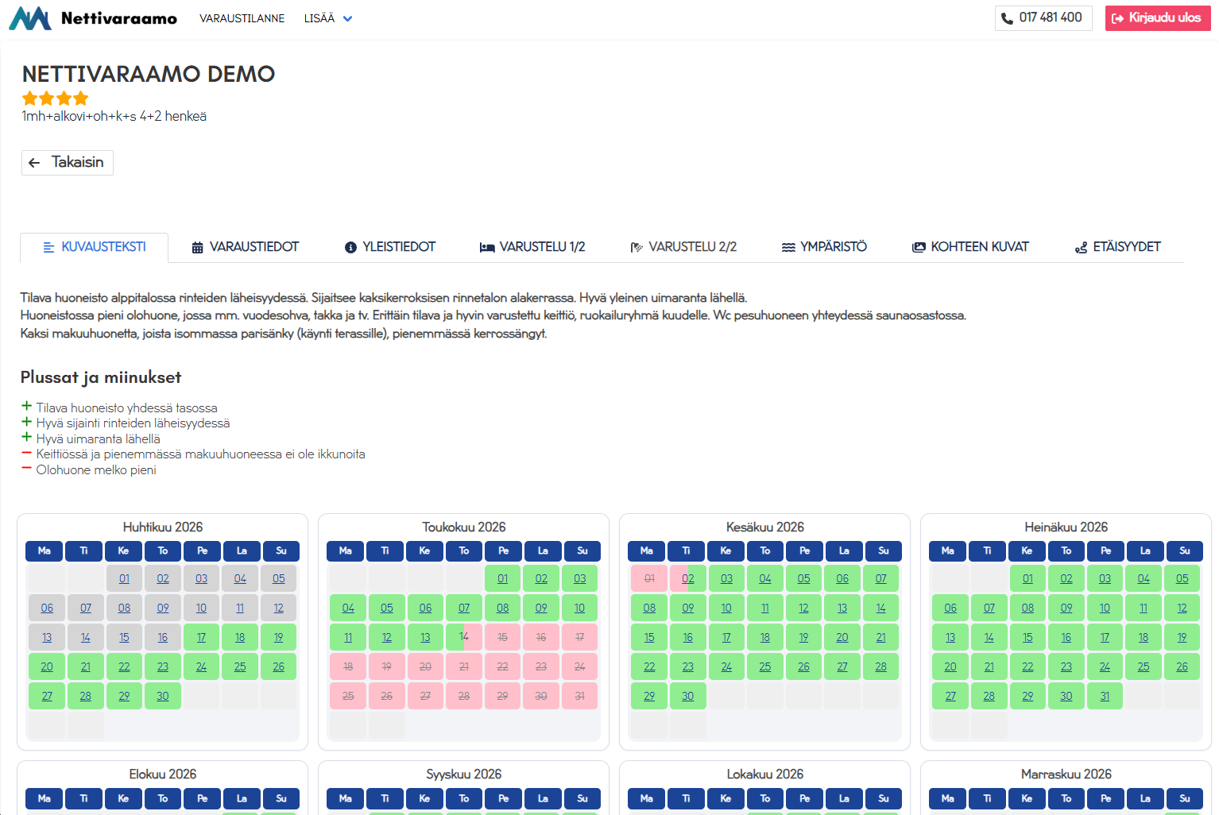Viewport: 1219px width, 815px height.
Task: Click the waves icon on the Ympäristö tab
Action: tap(788, 248)
